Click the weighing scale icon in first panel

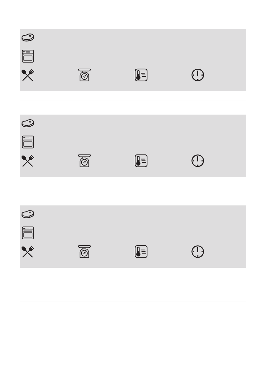[x=85, y=75]
